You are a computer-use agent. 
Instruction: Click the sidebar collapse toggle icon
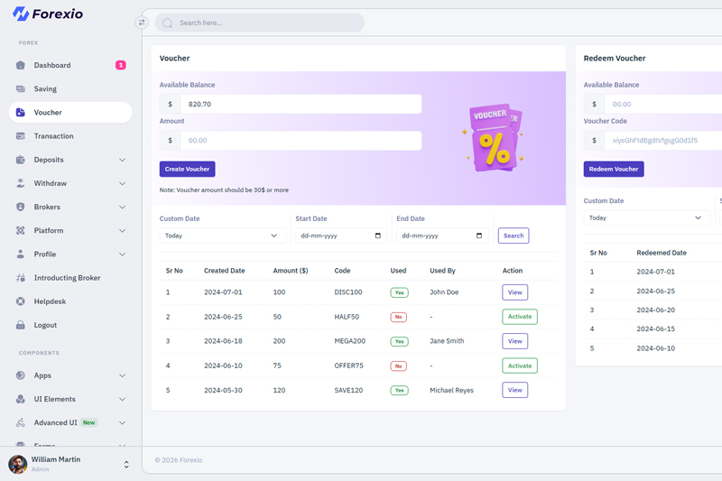[x=142, y=23]
